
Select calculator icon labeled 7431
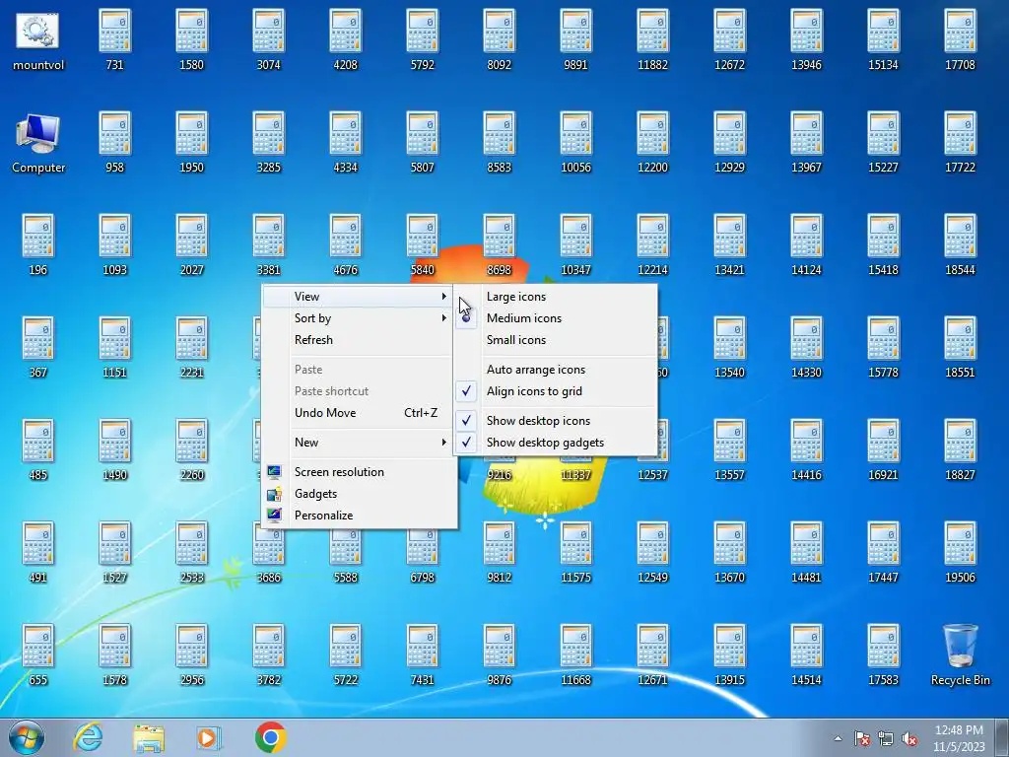coord(422,655)
